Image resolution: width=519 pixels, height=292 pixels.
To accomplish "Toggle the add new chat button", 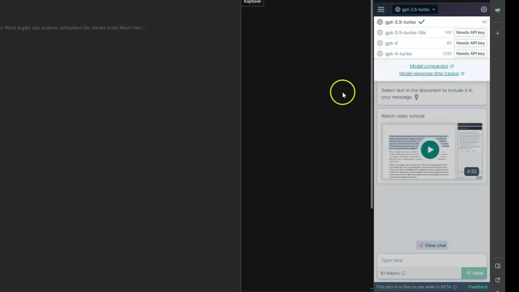I will [x=498, y=33].
